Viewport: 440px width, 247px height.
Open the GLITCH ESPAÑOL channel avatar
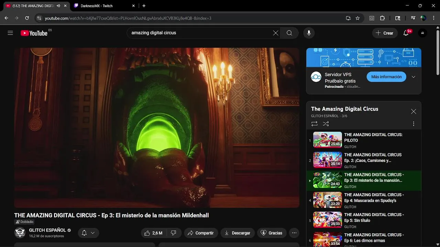pyautogui.click(x=20, y=233)
